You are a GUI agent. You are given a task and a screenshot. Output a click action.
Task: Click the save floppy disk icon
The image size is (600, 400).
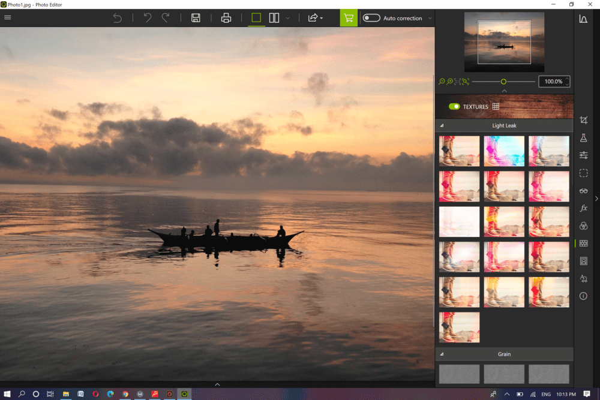pyautogui.click(x=196, y=18)
